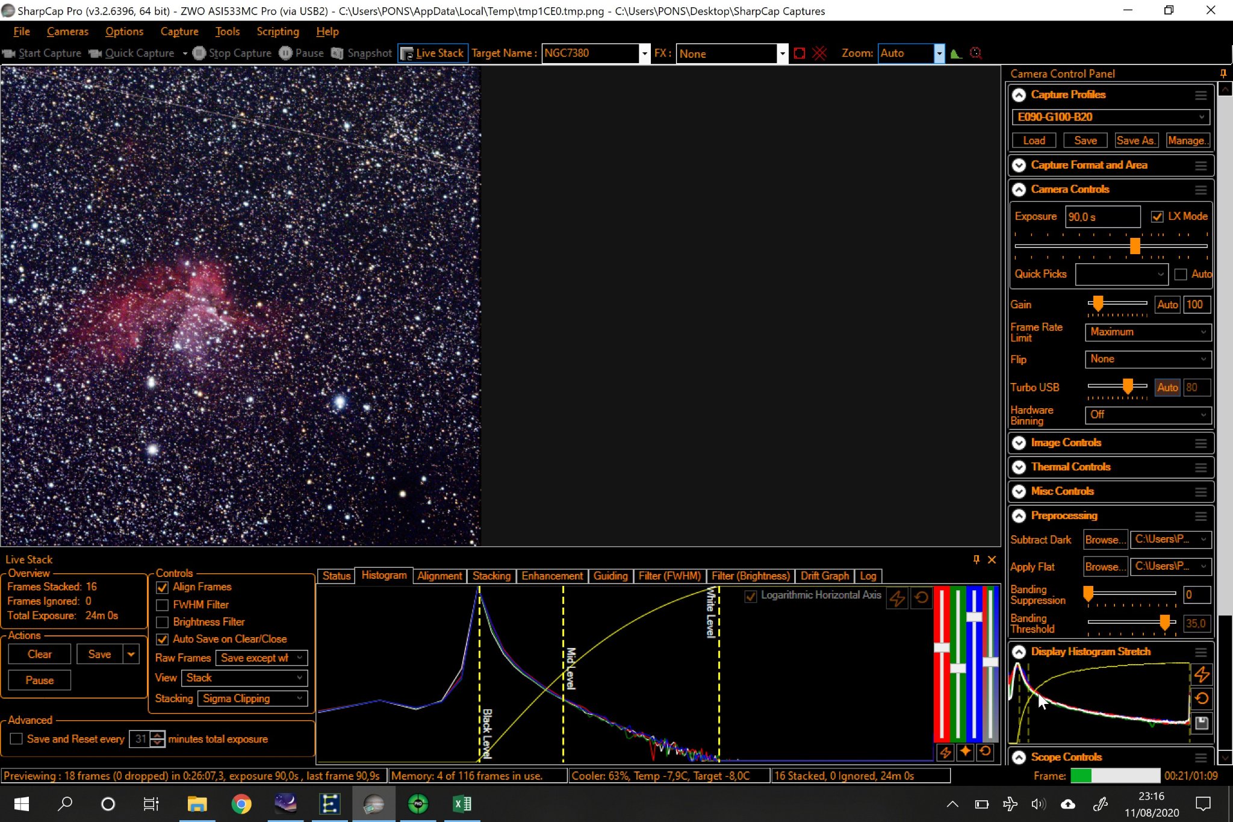
Task: Save display stretch with floppy disk icon
Action: [x=1202, y=723]
